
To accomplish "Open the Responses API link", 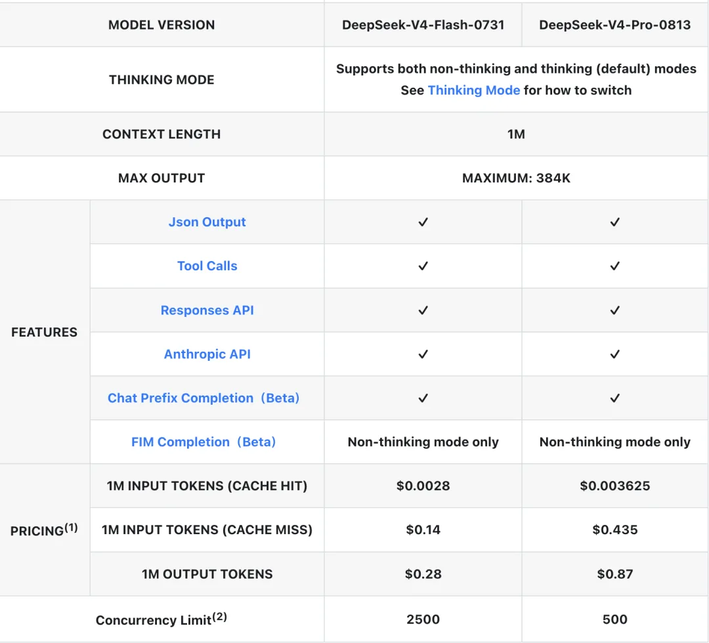I will coord(207,310).
